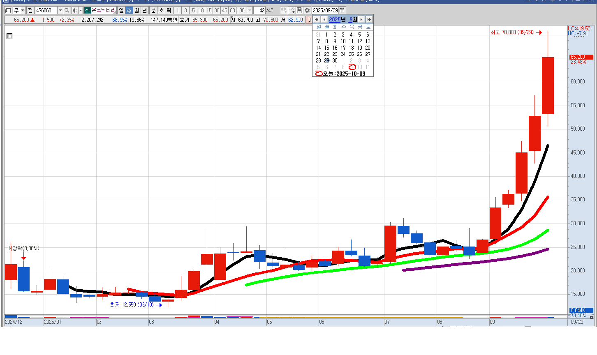Select September 15 in the calendar
The width and height of the screenshot is (597, 355).
click(326, 48)
